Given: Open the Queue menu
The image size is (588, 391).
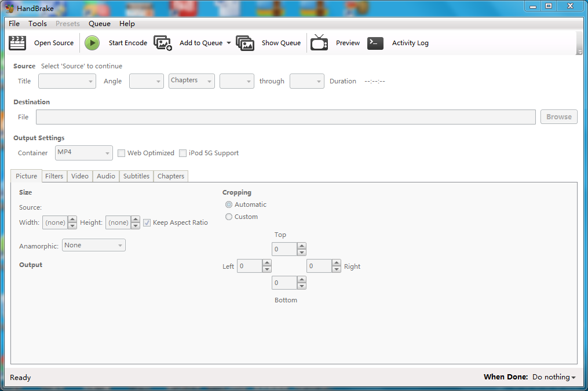Looking at the screenshot, I should tap(100, 23).
